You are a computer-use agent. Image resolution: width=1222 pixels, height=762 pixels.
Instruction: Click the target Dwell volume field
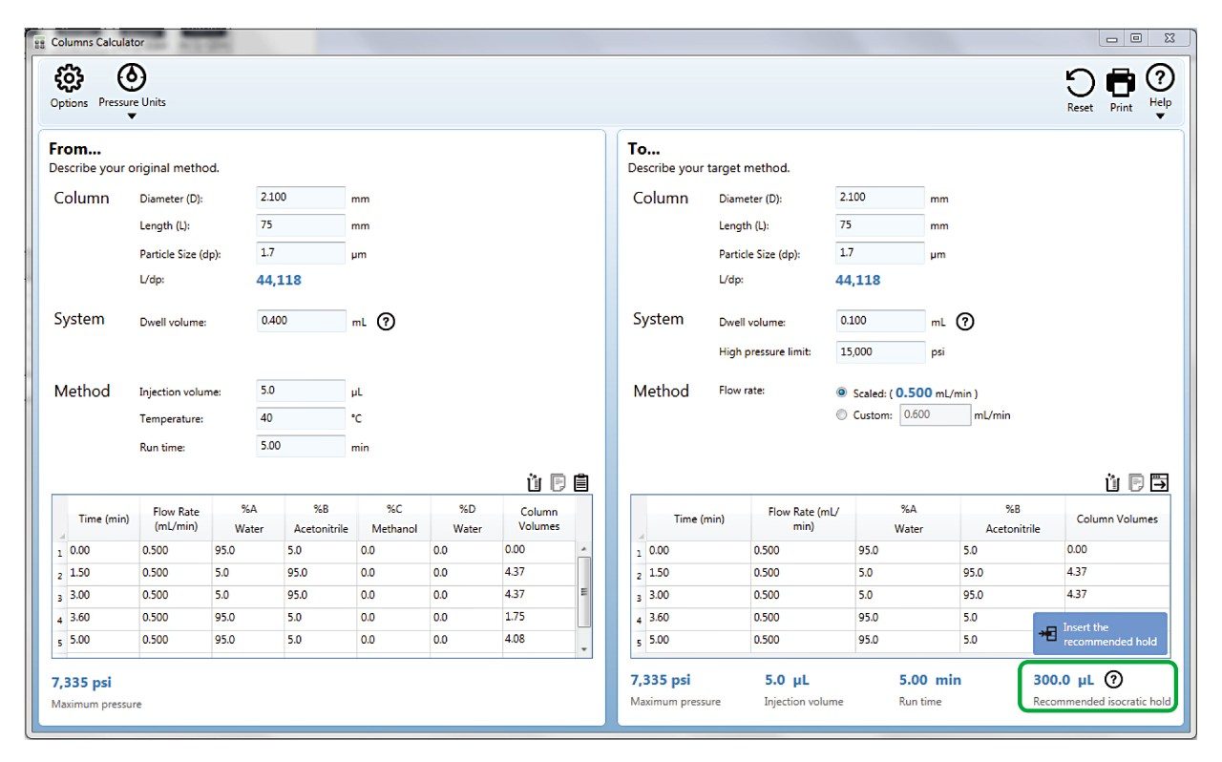[x=879, y=321]
